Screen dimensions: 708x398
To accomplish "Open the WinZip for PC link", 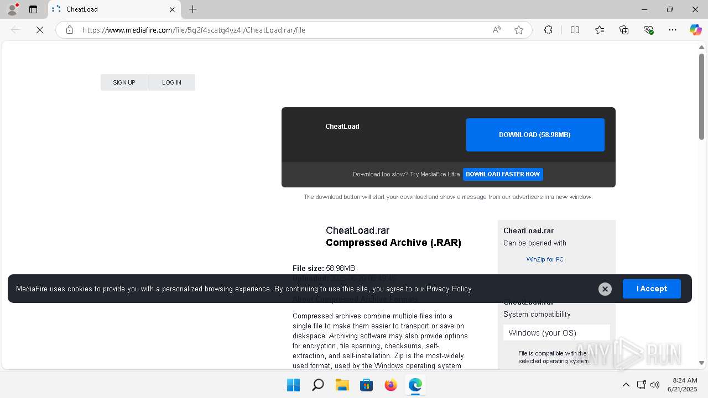I will coord(545,259).
